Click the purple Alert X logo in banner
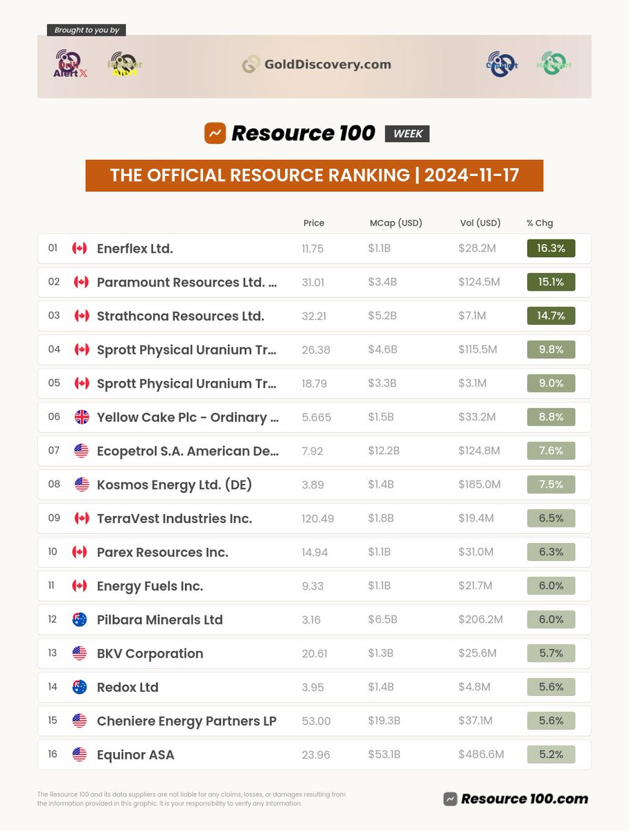The image size is (629, 831). [71, 64]
